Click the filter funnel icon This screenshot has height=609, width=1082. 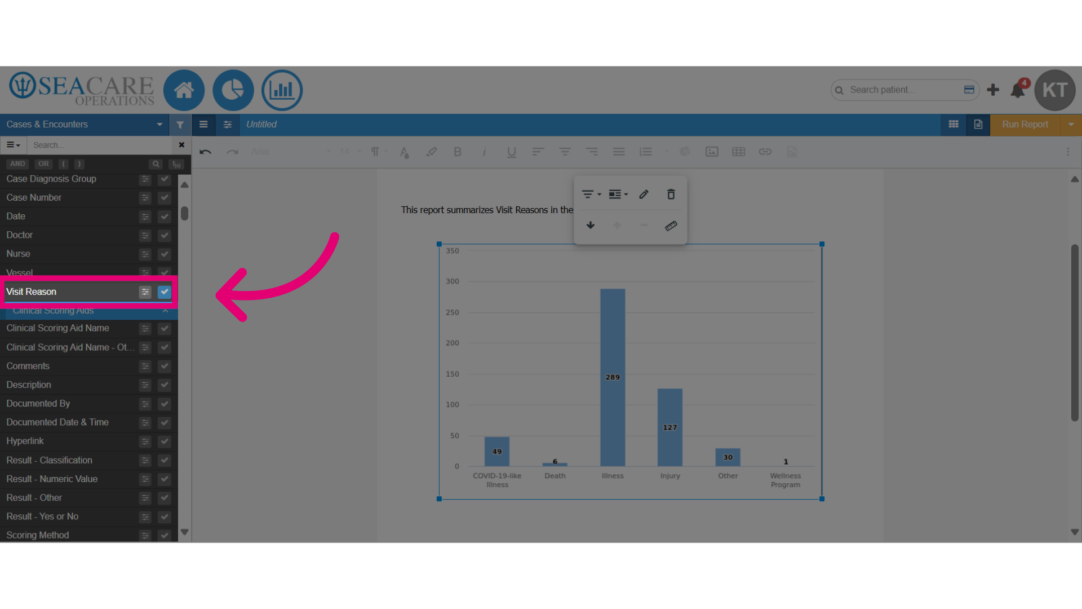tap(180, 125)
